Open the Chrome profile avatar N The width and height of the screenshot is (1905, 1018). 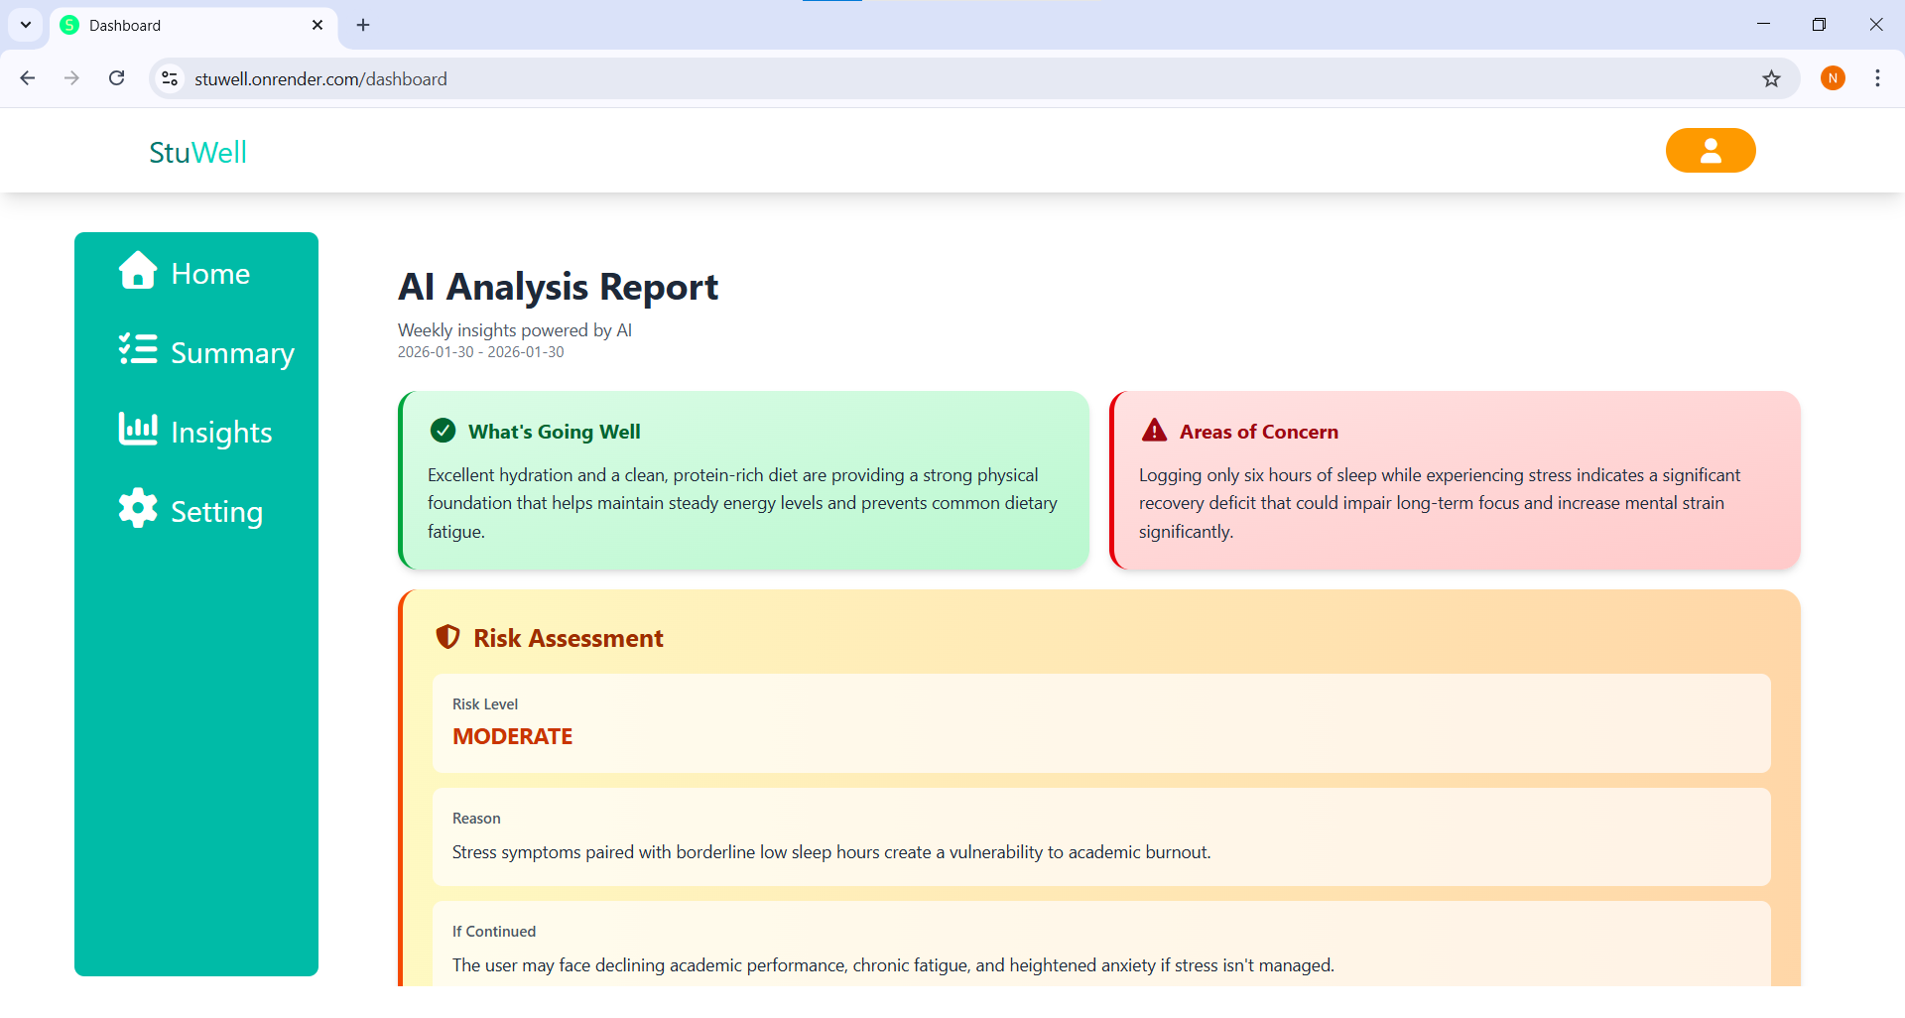(1833, 78)
